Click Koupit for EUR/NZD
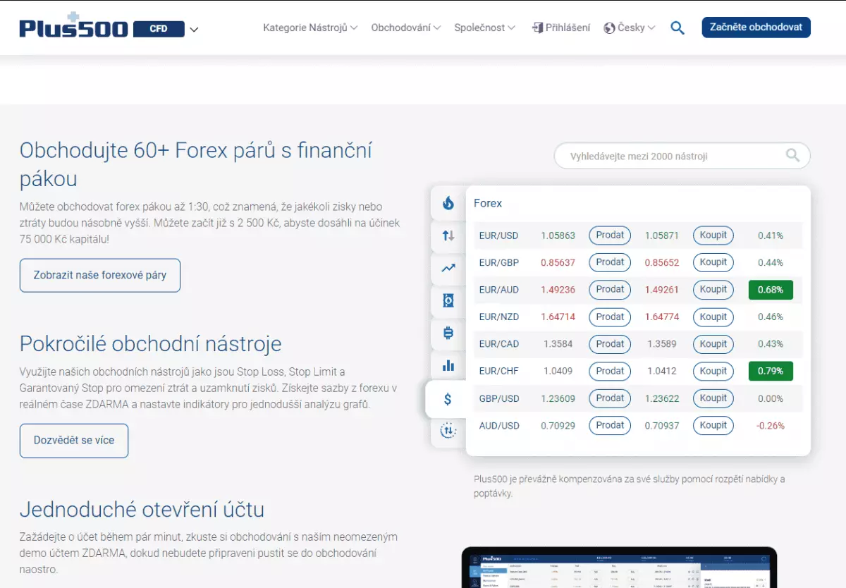This screenshot has width=846, height=588. tap(713, 317)
